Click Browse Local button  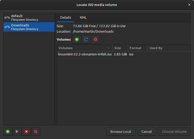[121, 131]
